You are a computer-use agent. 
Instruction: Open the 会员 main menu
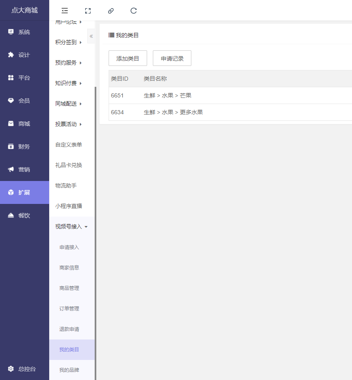click(25, 101)
